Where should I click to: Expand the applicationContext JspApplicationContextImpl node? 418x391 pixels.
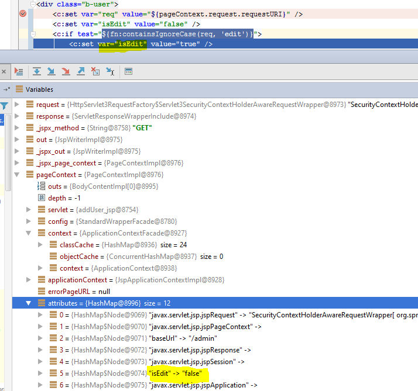pyautogui.click(x=29, y=280)
